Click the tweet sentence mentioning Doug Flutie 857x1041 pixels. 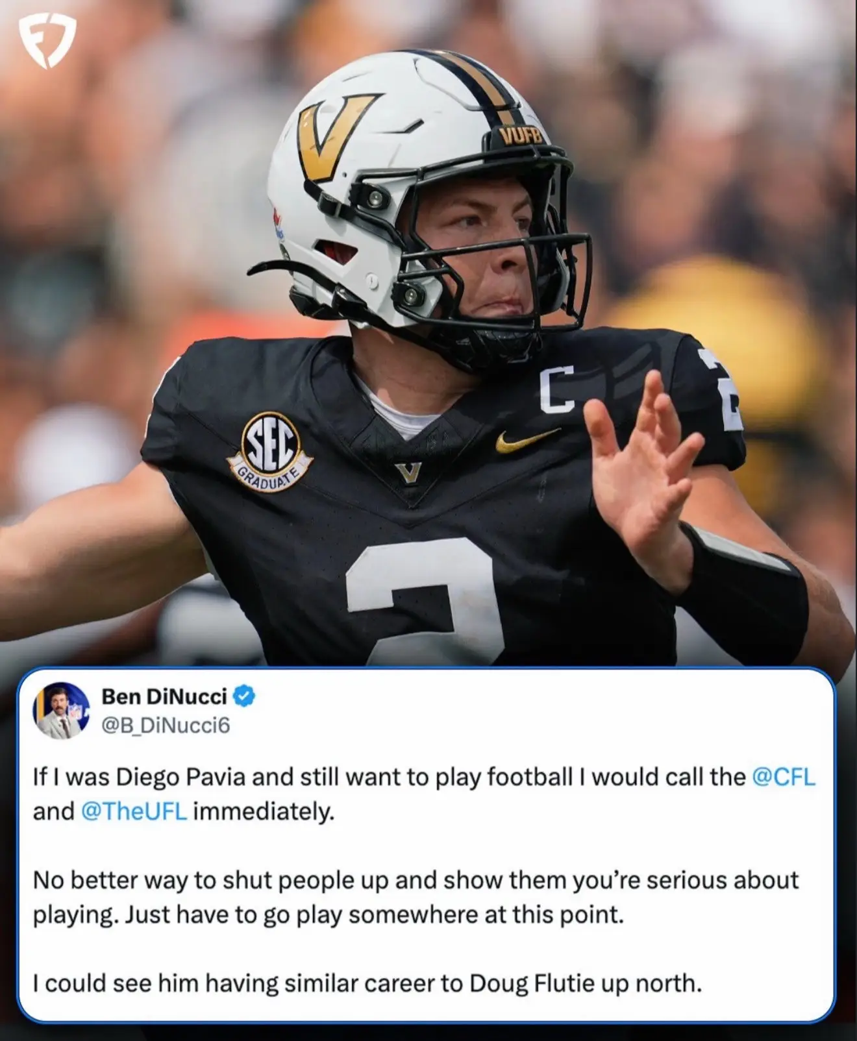[367, 984]
